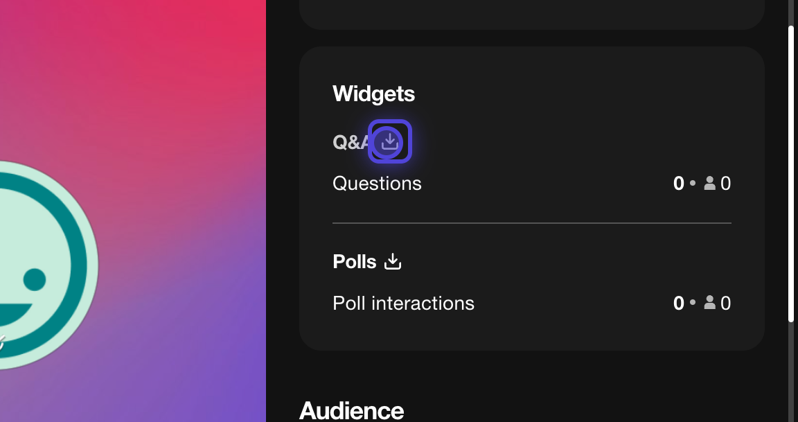Click the person icon in Questions row
Viewport: 798px width, 422px height.
pyautogui.click(x=709, y=184)
